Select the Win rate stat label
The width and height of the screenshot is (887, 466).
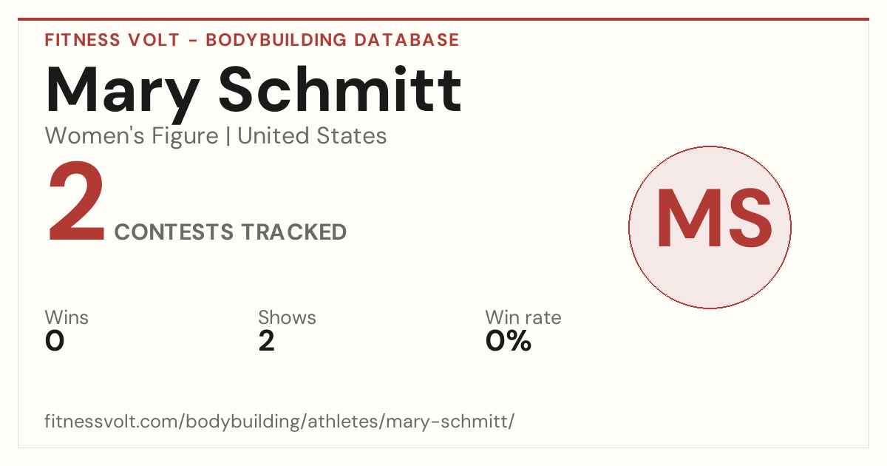click(x=523, y=318)
